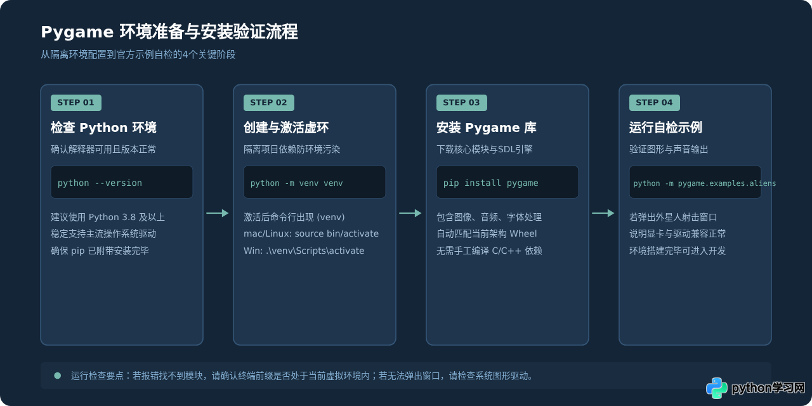
Task: Click text 隔离项目依赖防环境污染
Action: tap(292, 150)
